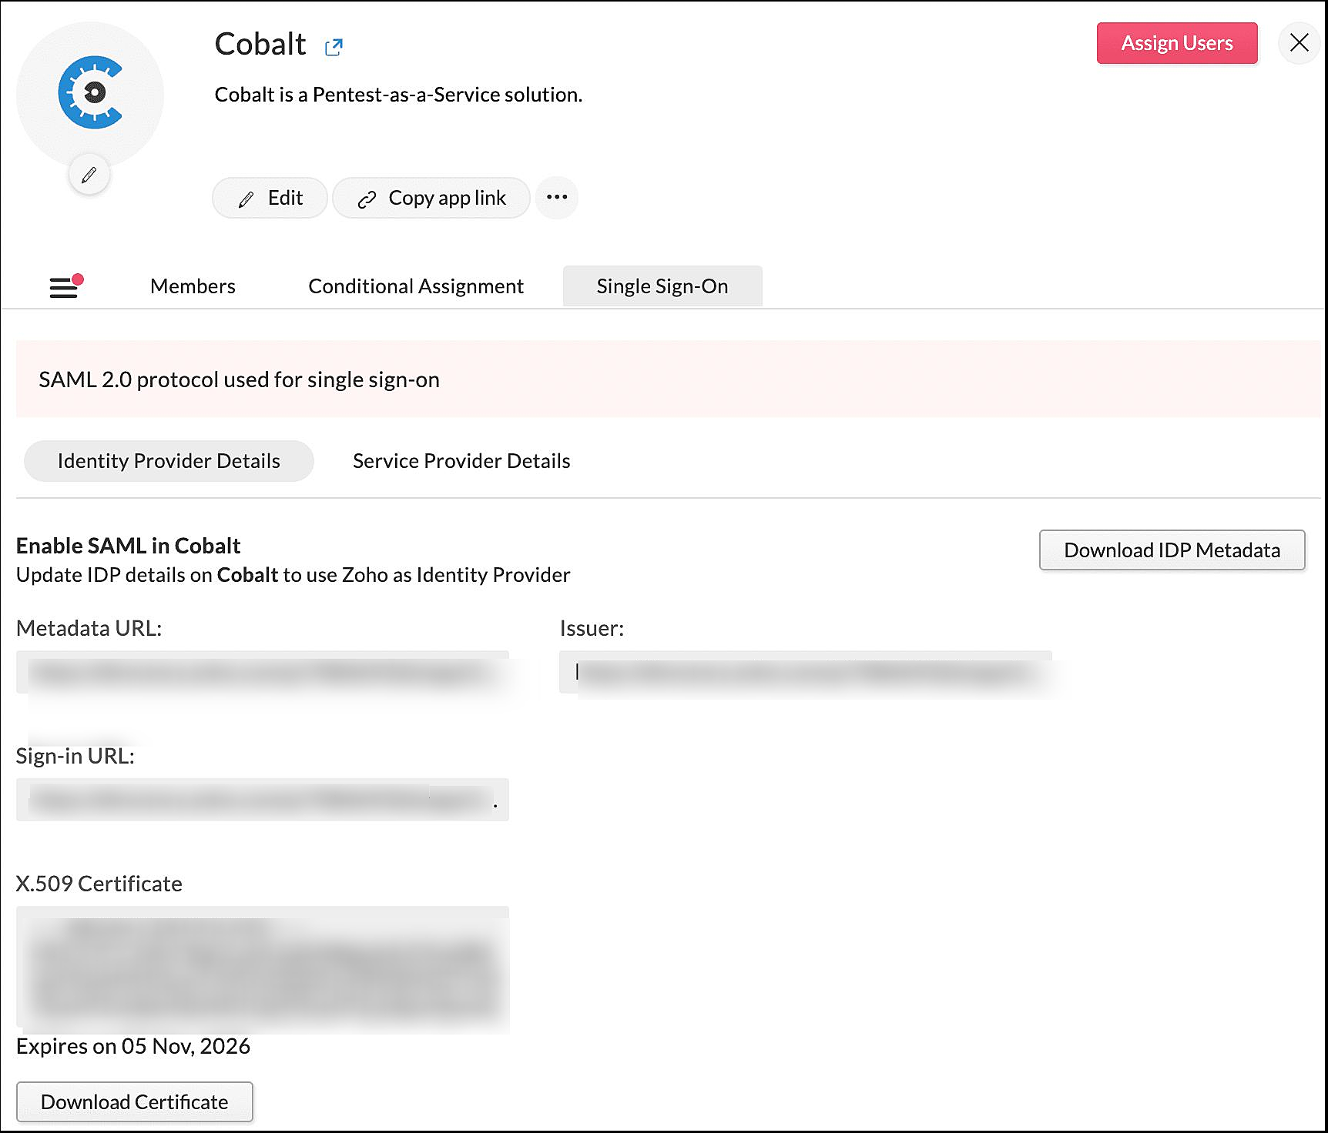The width and height of the screenshot is (1328, 1133).
Task: Click the 'X.509 Certificate' label
Action: (99, 884)
